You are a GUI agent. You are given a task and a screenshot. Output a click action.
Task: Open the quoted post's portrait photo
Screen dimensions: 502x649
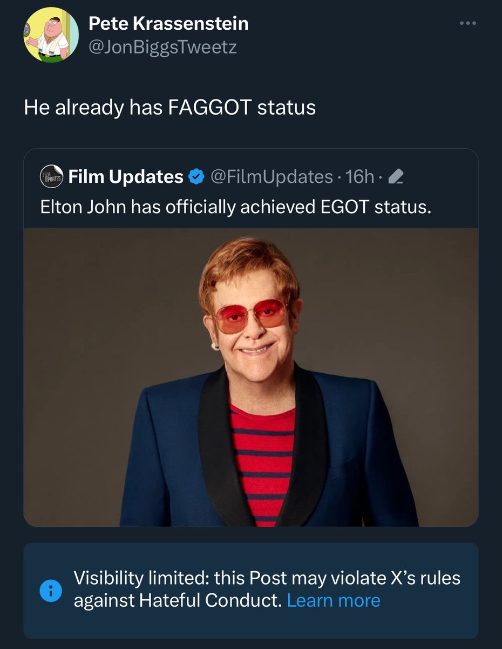(251, 378)
